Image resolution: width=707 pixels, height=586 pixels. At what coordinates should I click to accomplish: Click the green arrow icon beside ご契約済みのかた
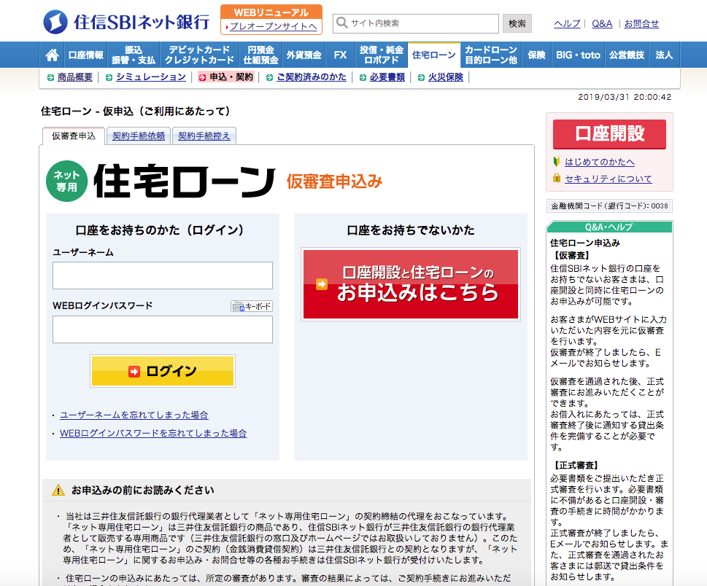(270, 77)
